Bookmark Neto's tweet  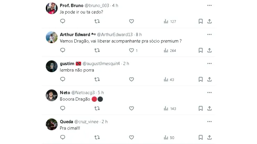point(200,109)
